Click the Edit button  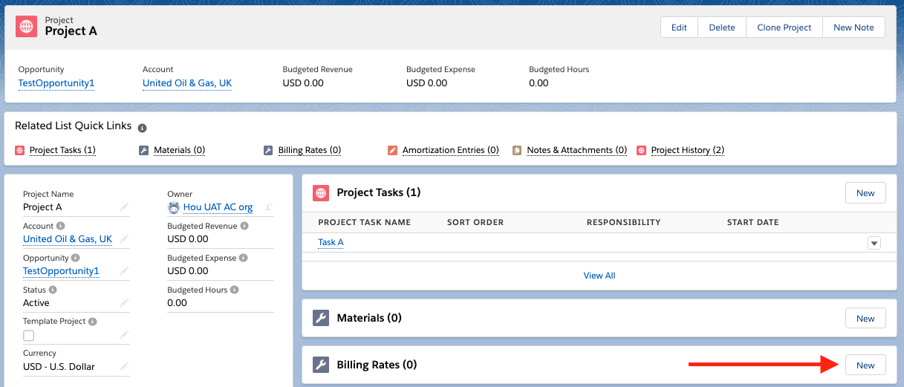[679, 27]
